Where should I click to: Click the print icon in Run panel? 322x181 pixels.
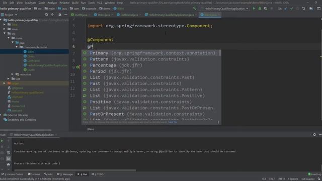8,164
